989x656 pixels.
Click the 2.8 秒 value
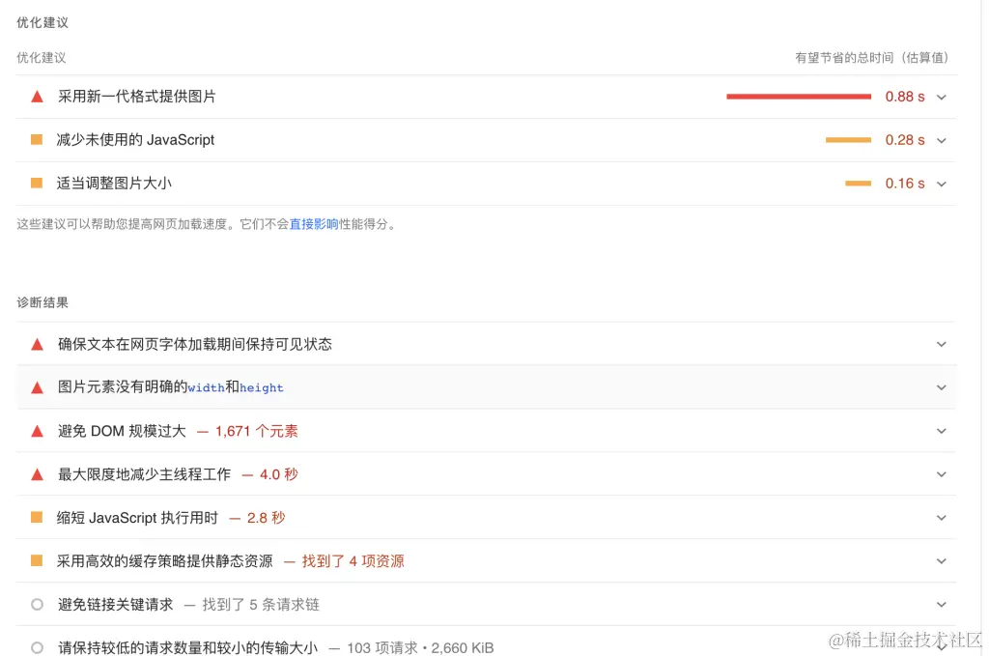(267, 518)
